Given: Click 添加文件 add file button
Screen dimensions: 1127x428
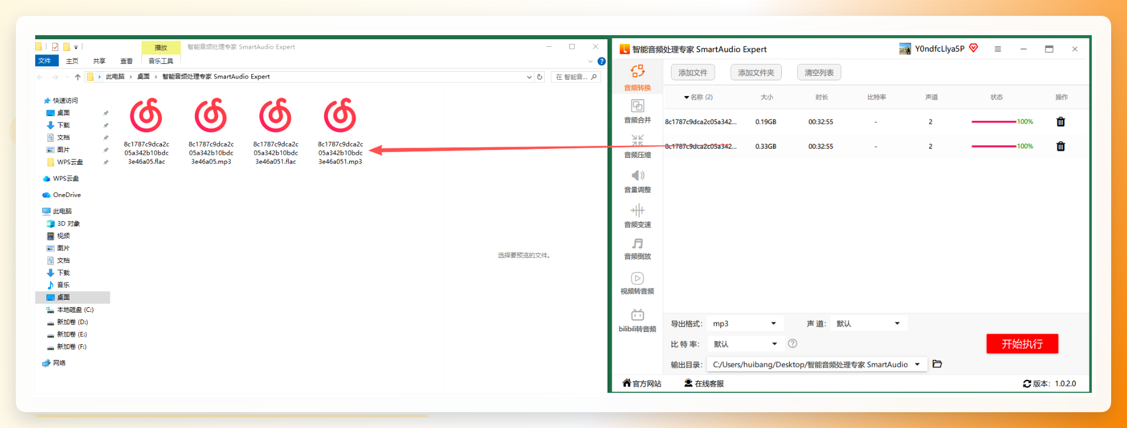Looking at the screenshot, I should pos(693,73).
